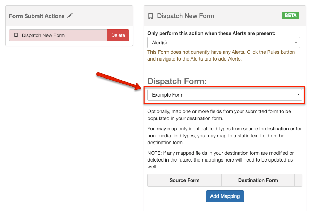Click the green BETA badge
310x211 pixels.
pos(290,16)
